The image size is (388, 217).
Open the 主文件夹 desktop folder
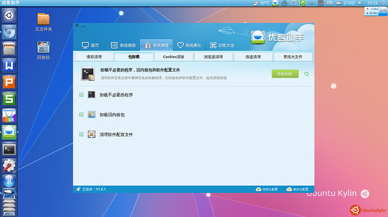(43, 22)
